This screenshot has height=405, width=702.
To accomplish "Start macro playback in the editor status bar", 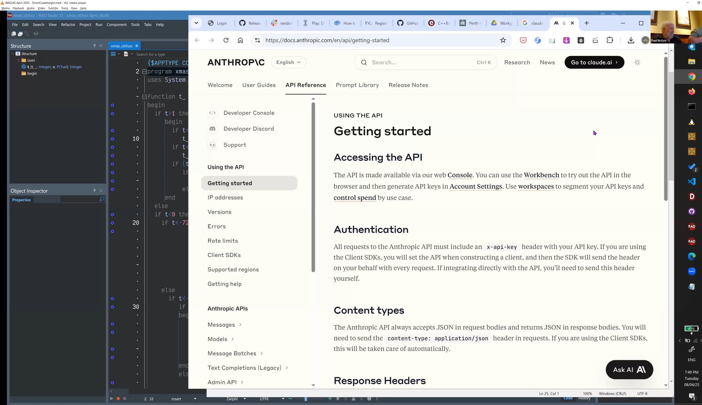I will pos(112,398).
